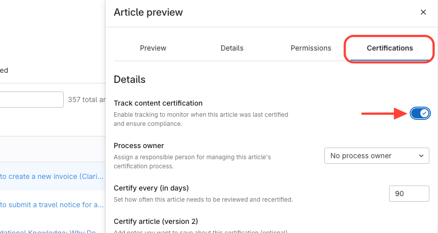The image size is (438, 233).
Task: Click the Process owner label
Action: [139, 146]
